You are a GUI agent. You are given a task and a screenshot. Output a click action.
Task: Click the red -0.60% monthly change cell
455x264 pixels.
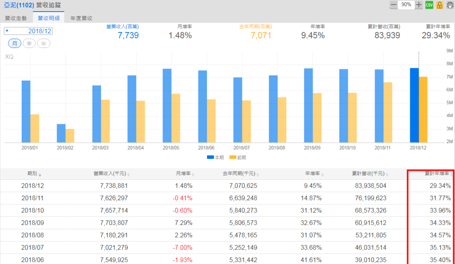183,210
